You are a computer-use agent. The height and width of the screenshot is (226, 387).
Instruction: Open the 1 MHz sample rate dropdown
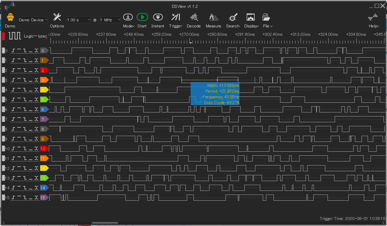pos(110,20)
